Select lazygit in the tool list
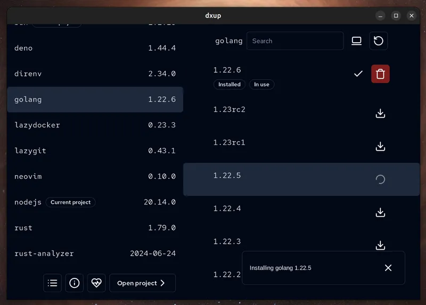 pyautogui.click(x=95, y=151)
